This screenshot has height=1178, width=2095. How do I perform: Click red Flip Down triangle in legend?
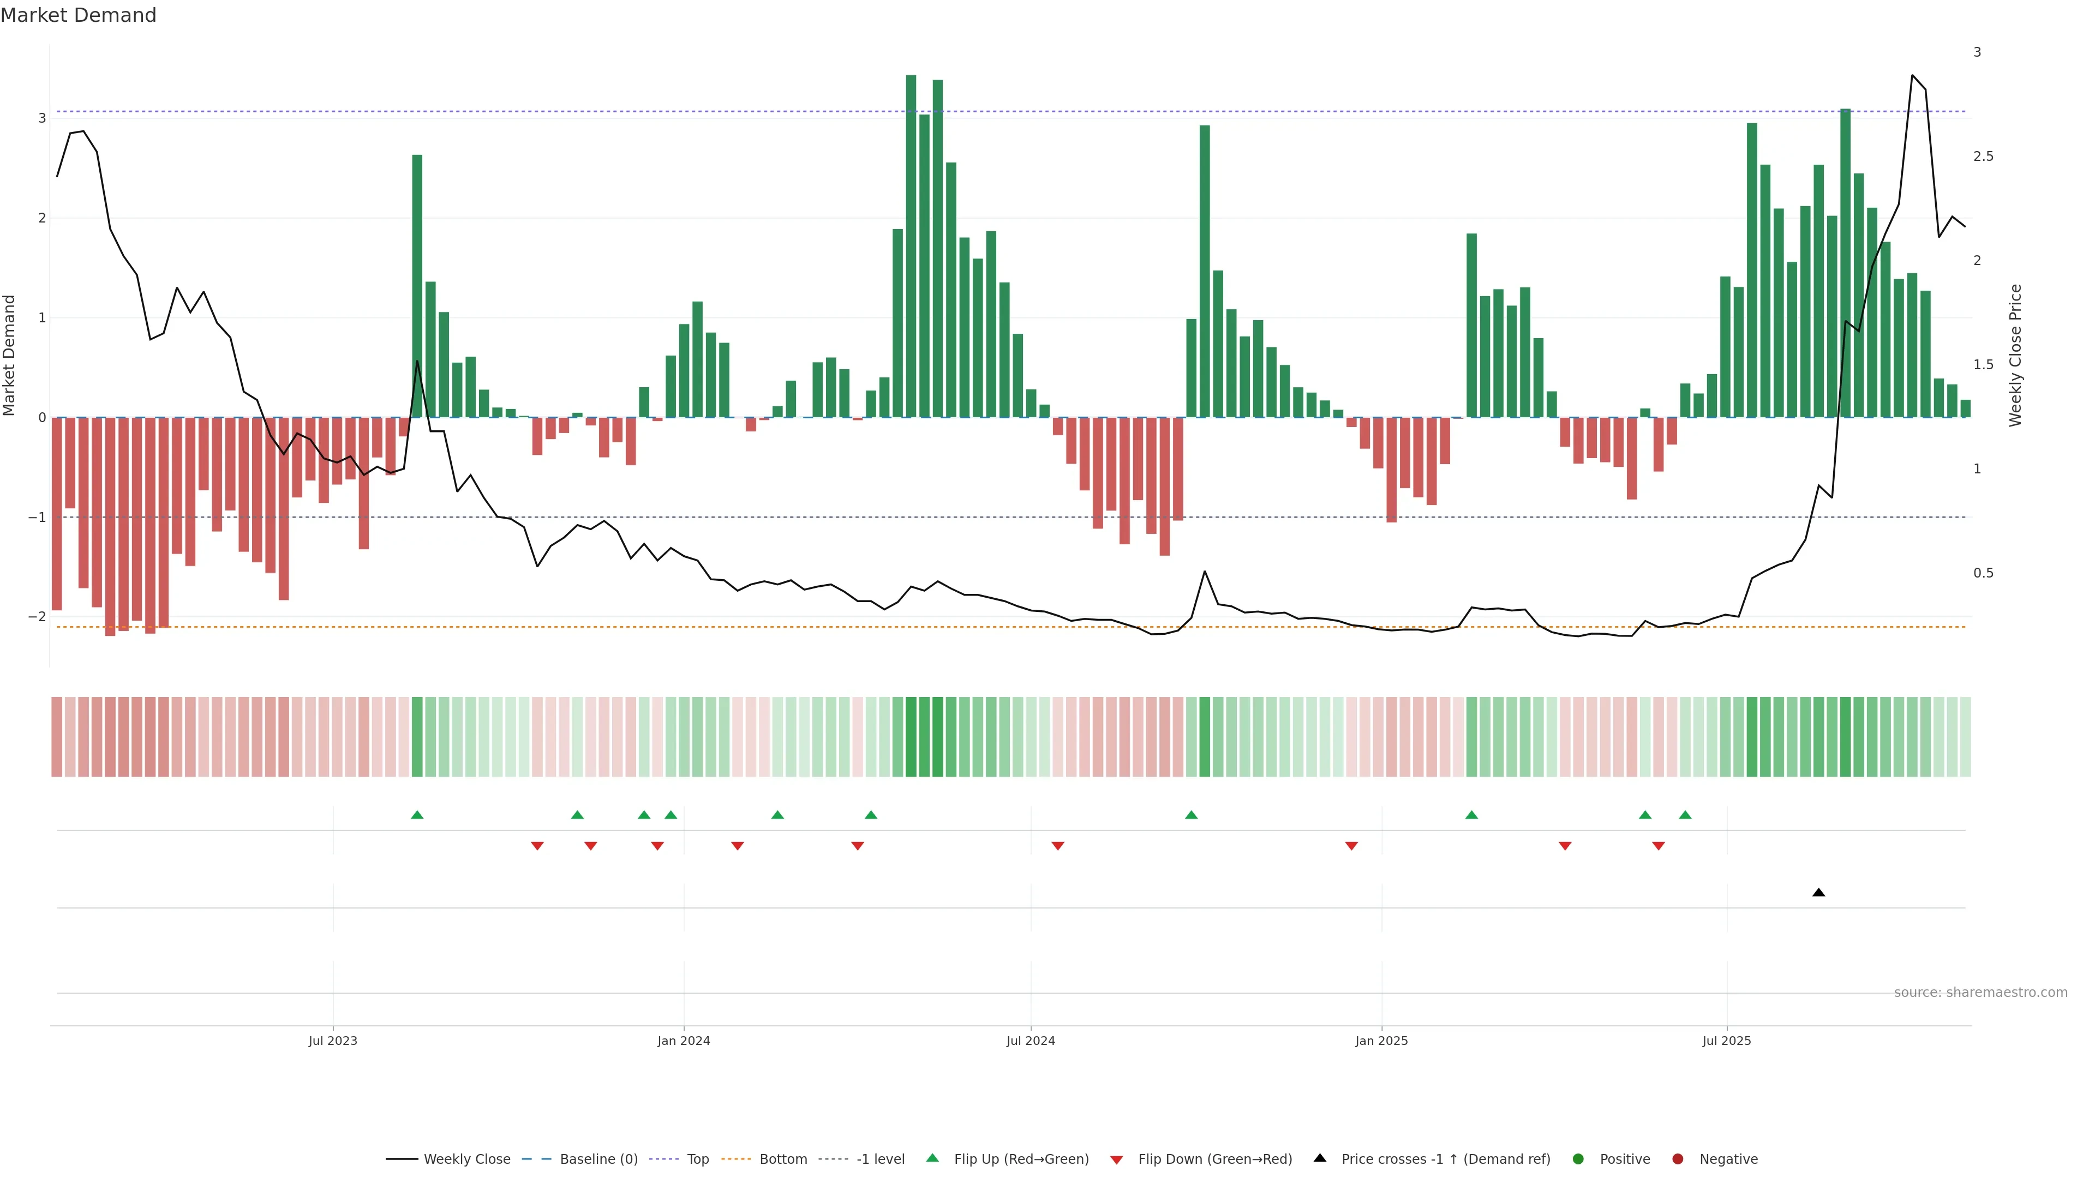pyautogui.click(x=1117, y=1160)
